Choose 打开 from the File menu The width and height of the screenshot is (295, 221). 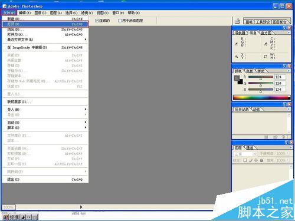(45, 24)
